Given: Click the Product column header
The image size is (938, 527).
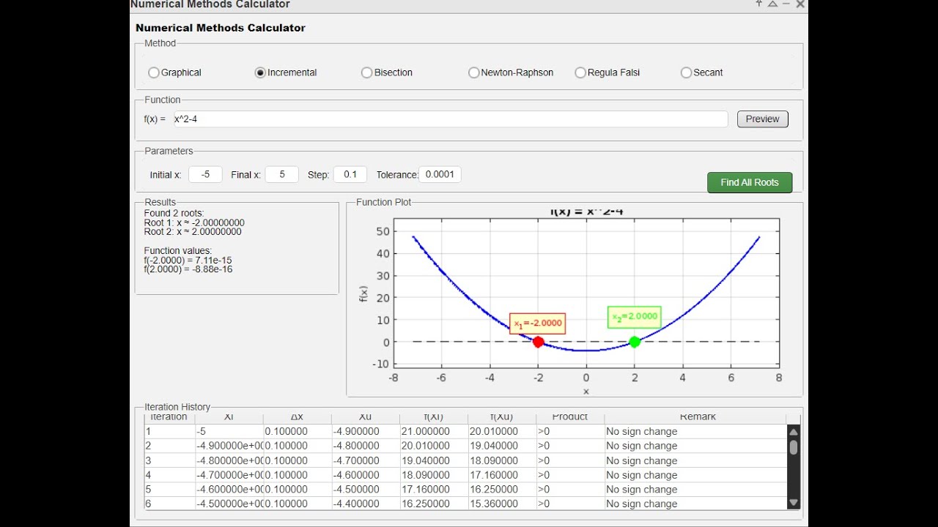Looking at the screenshot, I should click(570, 417).
